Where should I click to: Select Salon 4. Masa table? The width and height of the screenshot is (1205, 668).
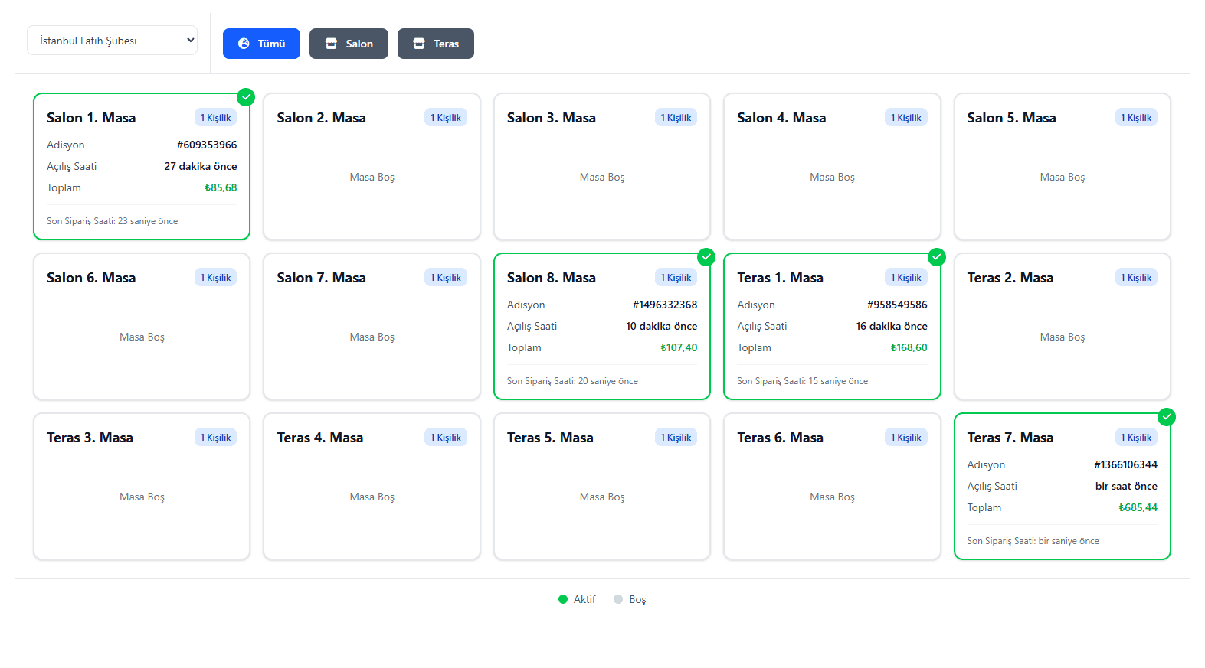(832, 167)
